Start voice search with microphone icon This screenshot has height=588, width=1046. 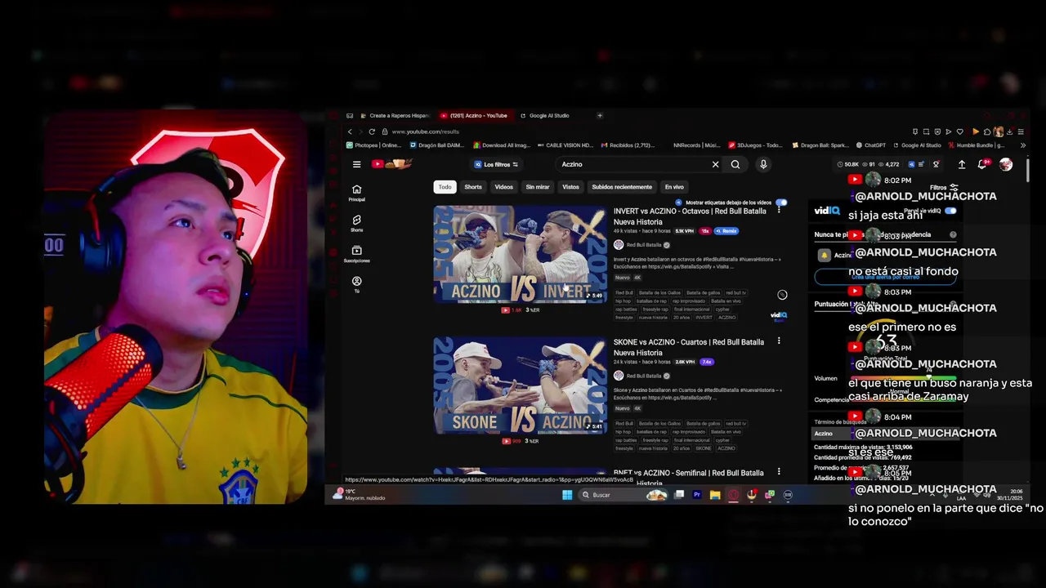point(763,164)
